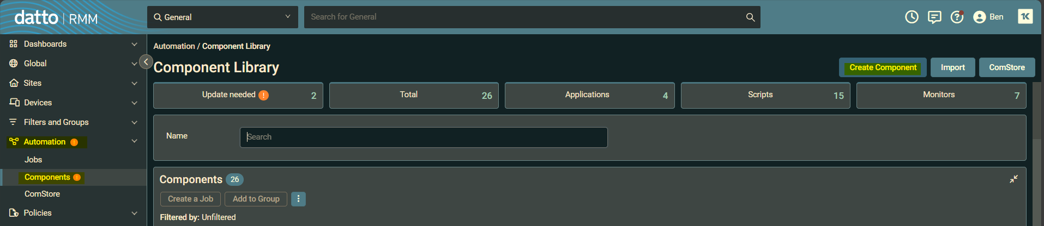
Task: Click the Add to Group button
Action: pyautogui.click(x=256, y=199)
